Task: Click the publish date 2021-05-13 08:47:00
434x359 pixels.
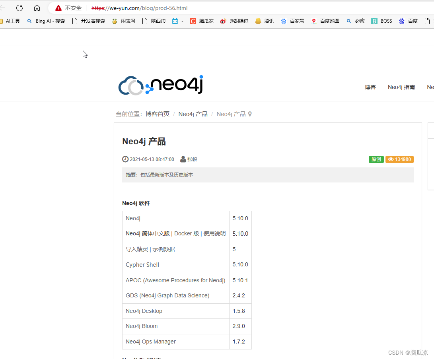Action: click(152, 159)
